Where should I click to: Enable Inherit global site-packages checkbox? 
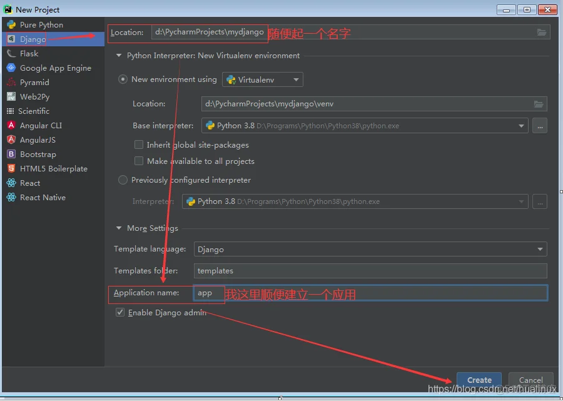click(139, 145)
